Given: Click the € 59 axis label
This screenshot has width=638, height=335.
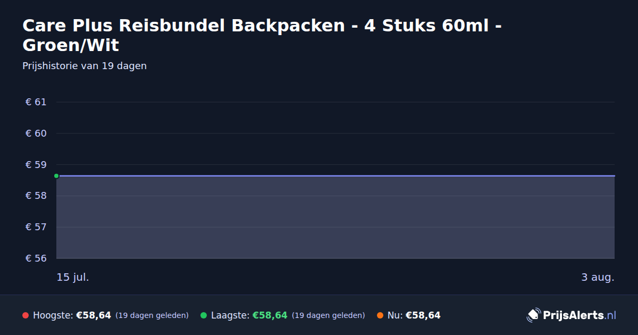Looking at the screenshot, I should tap(36, 165).
